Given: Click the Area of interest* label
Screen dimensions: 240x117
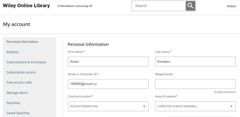Looking at the screenshot, I should [166, 97].
